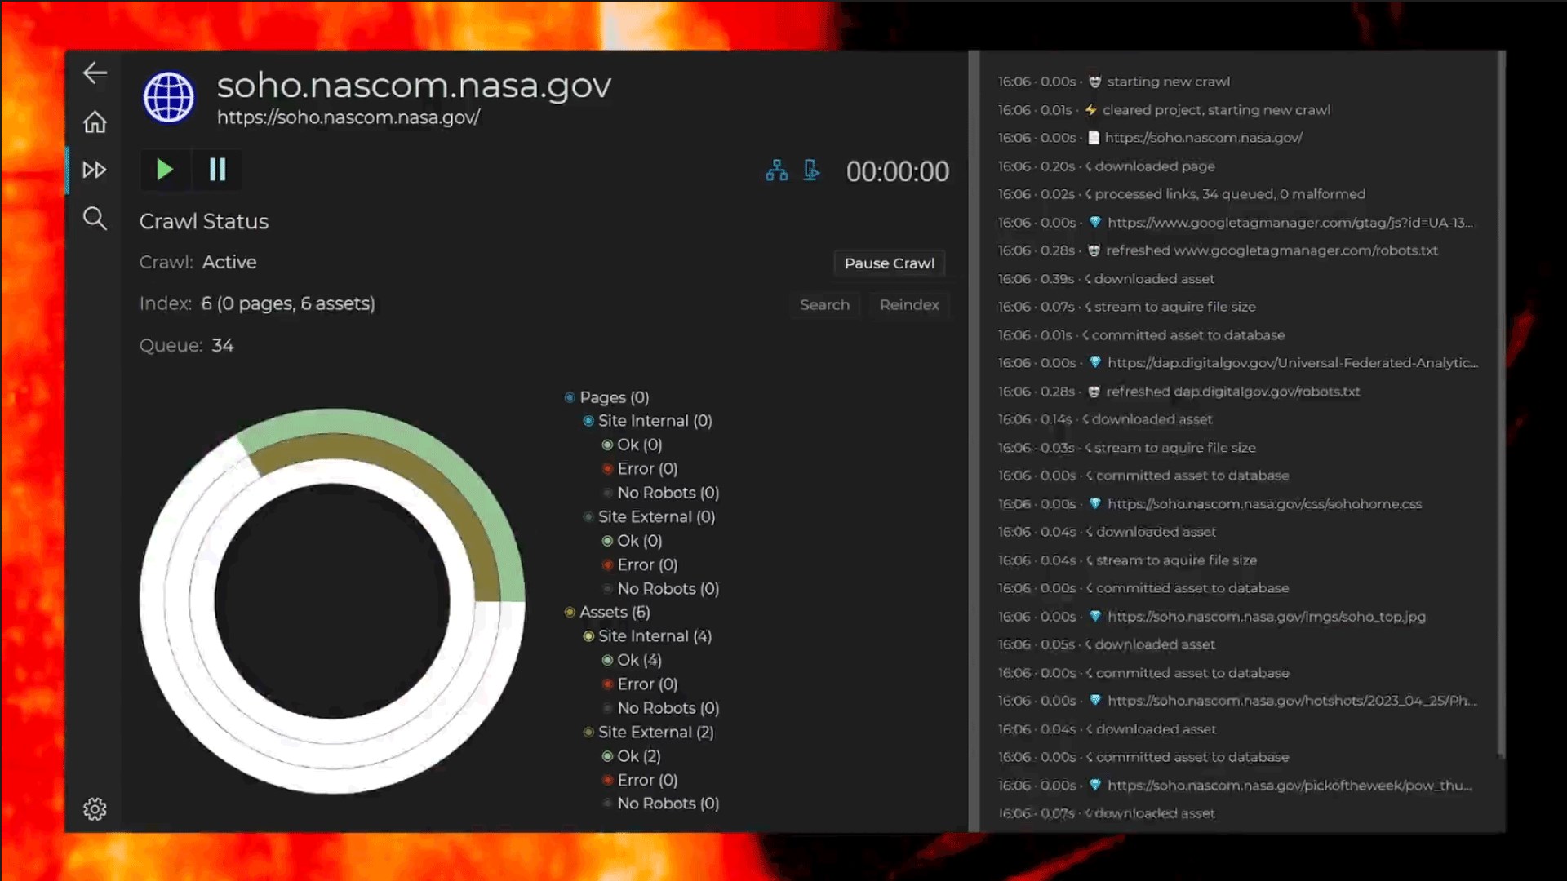
Task: Open the settings gear icon
Action: click(95, 808)
